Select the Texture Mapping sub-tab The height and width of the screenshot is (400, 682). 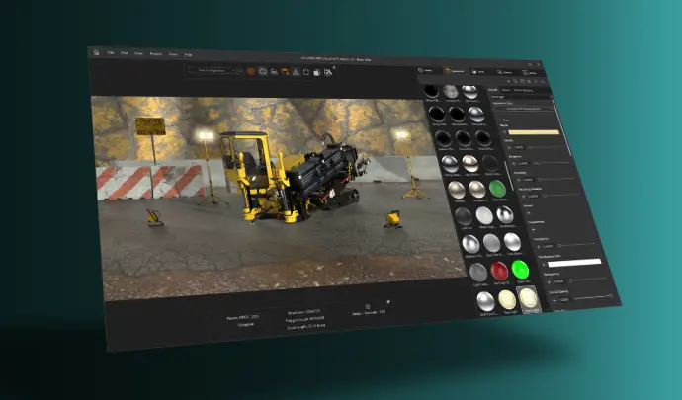click(x=523, y=91)
